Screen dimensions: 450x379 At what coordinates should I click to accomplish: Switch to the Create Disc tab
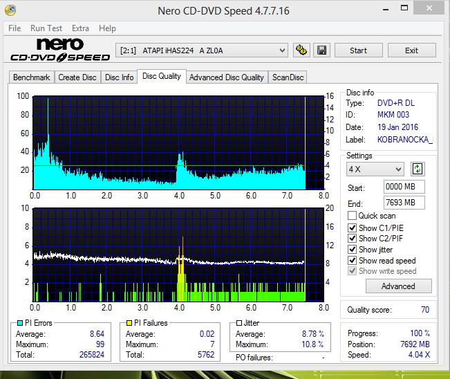coord(77,77)
